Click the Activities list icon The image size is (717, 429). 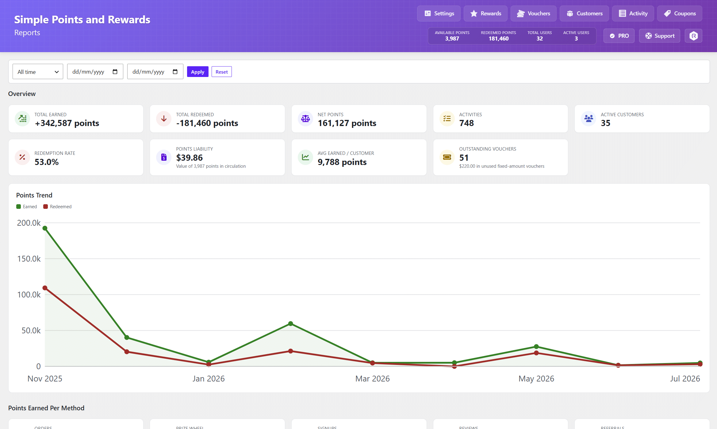tap(447, 119)
